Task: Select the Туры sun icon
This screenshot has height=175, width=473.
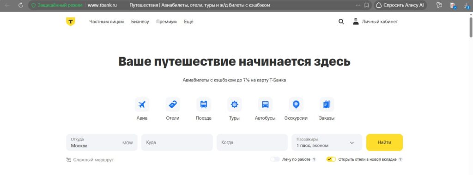Action: coord(234,105)
